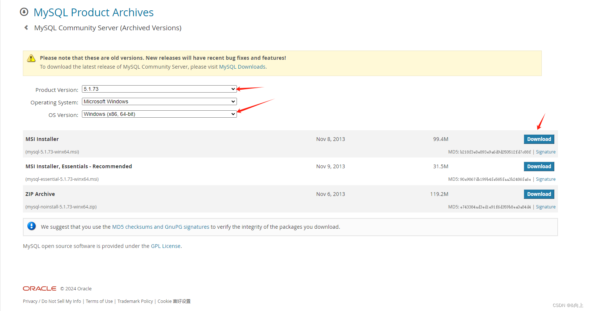
Task: Open MD5 checksums and GnuPG signatures link
Action: [161, 227]
